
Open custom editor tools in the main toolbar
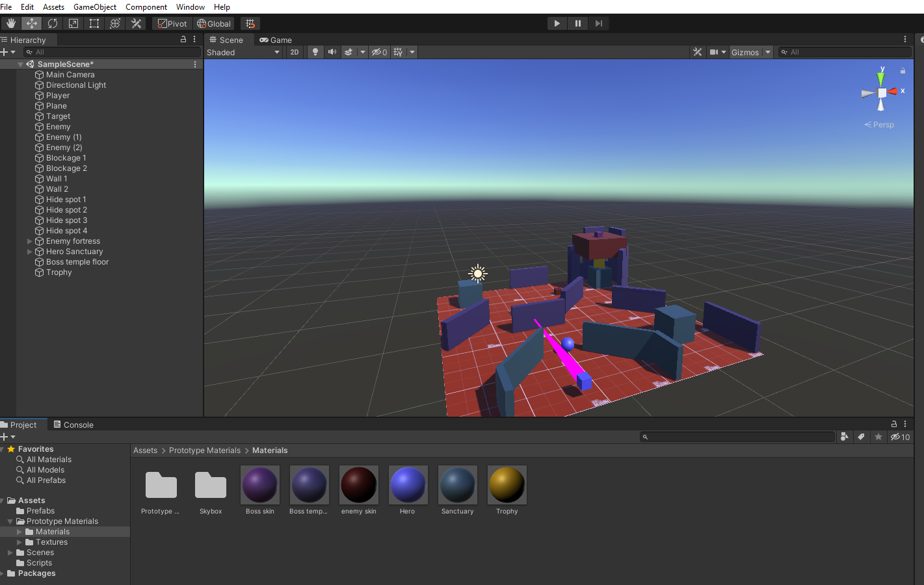point(136,23)
